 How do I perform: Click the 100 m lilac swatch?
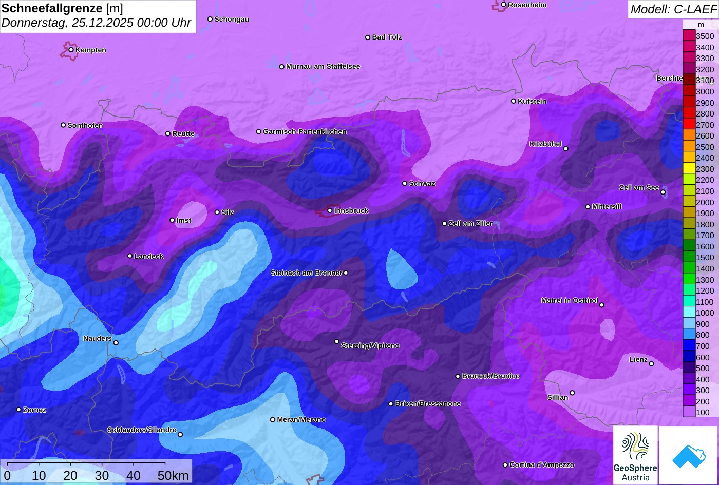689,412
